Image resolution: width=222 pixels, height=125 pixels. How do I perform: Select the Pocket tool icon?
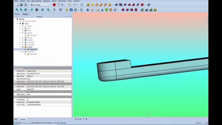coord(117,5)
